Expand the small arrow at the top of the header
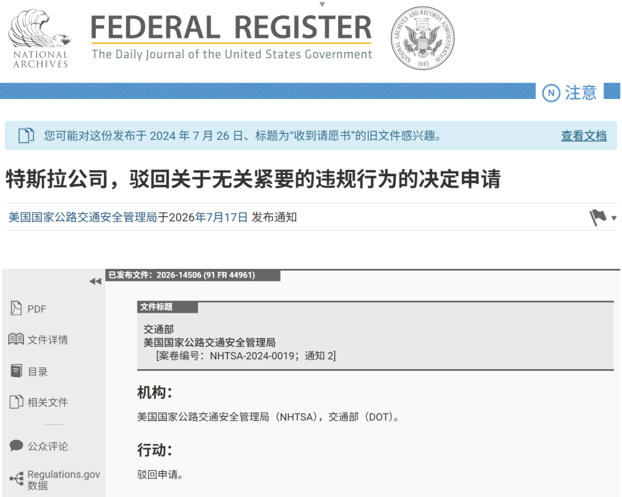622x497 pixels. pos(322,5)
